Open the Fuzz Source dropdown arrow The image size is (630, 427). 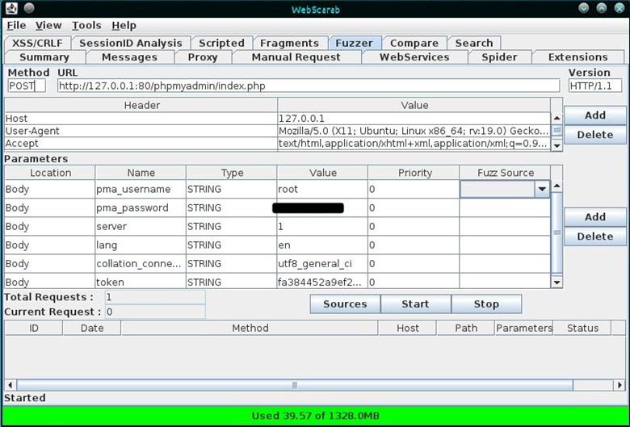pos(542,189)
